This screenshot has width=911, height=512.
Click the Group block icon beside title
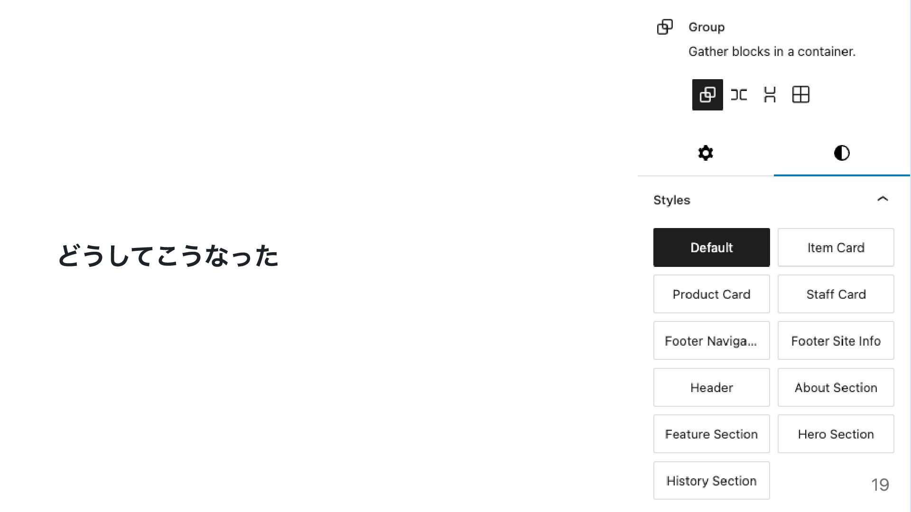pos(665,27)
